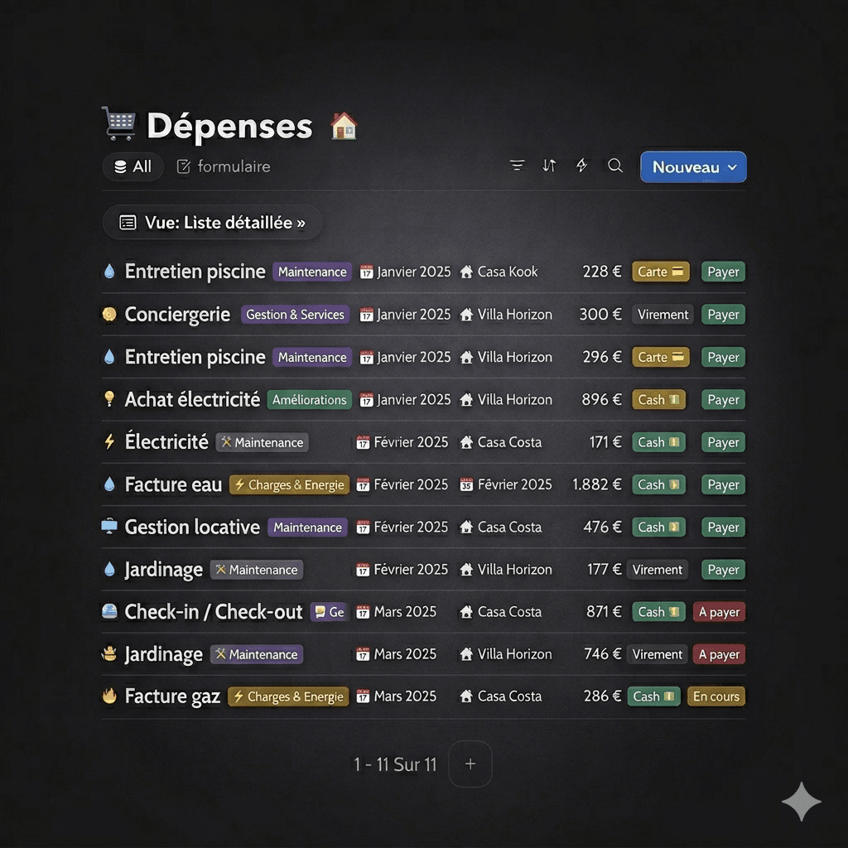Click the plus button next to pagination
This screenshot has height=848, width=848.
pos(470,764)
